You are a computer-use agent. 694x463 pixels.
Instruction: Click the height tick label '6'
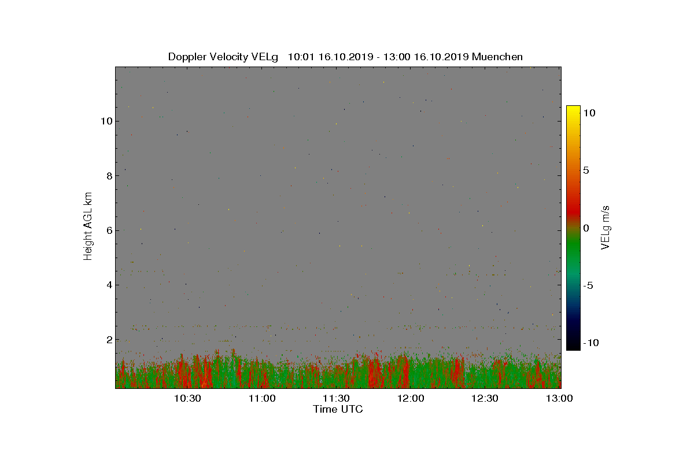[x=108, y=230]
